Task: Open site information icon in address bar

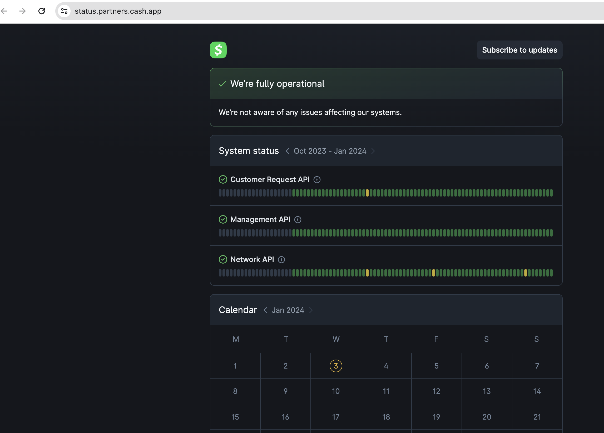Action: pos(64,11)
